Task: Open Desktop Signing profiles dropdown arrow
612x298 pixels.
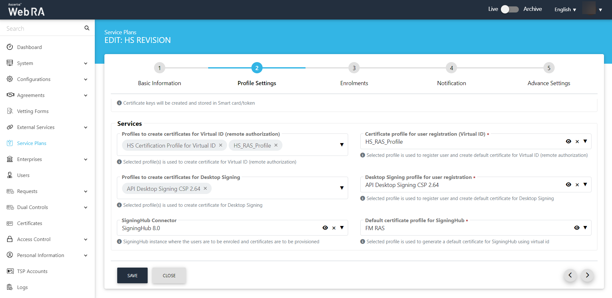Action: coord(342,188)
